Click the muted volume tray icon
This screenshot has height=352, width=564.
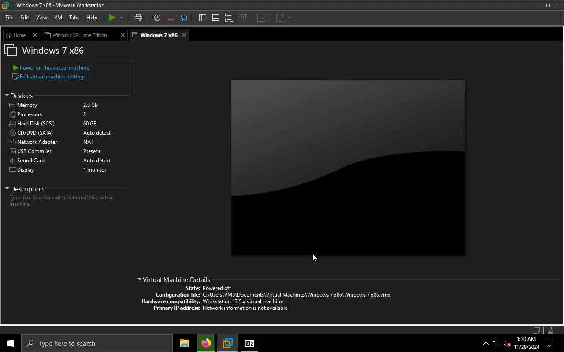pyautogui.click(x=507, y=343)
